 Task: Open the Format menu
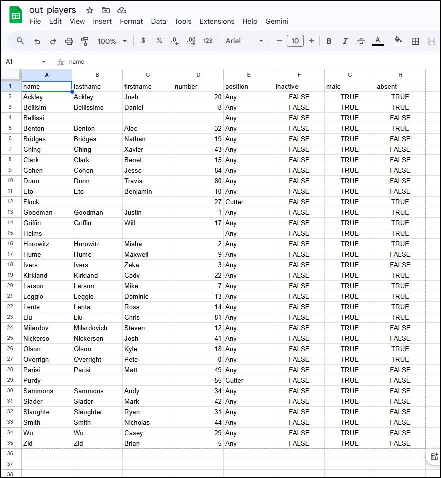click(131, 21)
